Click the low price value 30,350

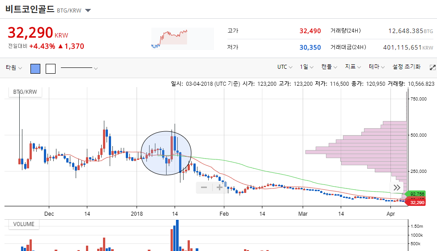310,47
